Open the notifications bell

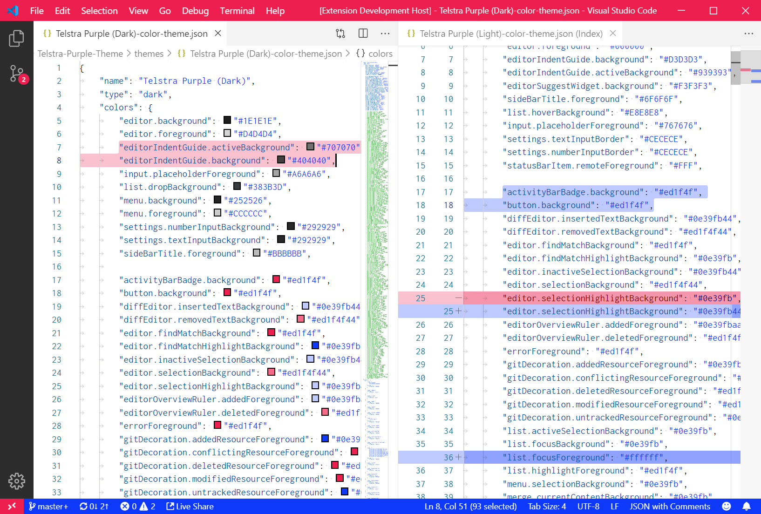[747, 507]
